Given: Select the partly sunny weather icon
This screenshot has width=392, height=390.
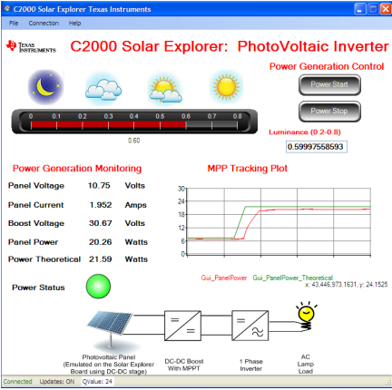Looking at the screenshot, I should [x=165, y=89].
